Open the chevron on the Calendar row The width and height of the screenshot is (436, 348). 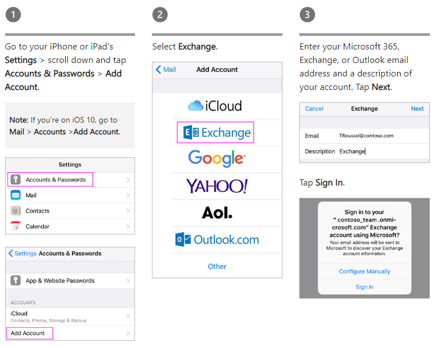click(128, 227)
